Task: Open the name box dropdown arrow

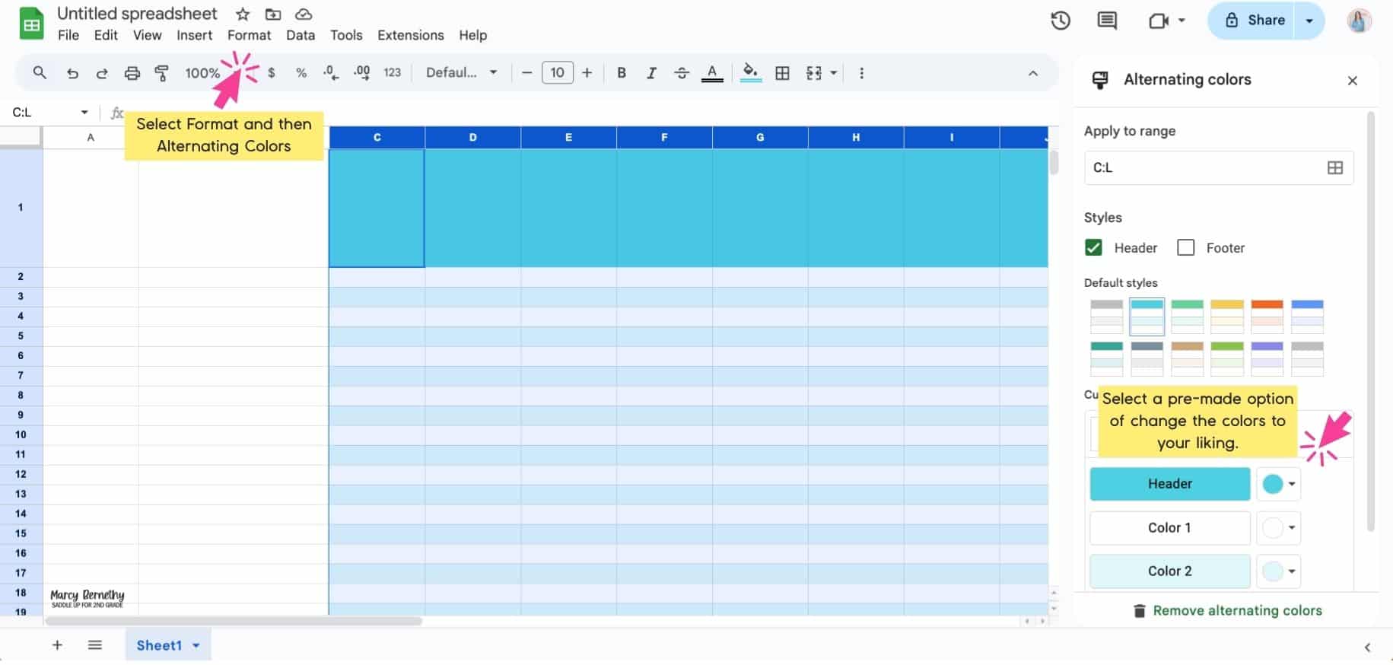Action: click(x=84, y=113)
